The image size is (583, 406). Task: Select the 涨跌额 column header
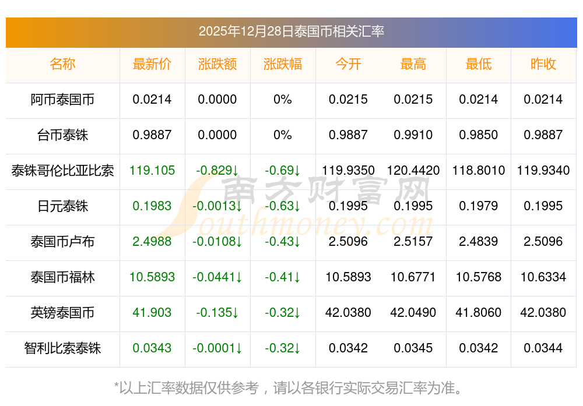point(217,64)
